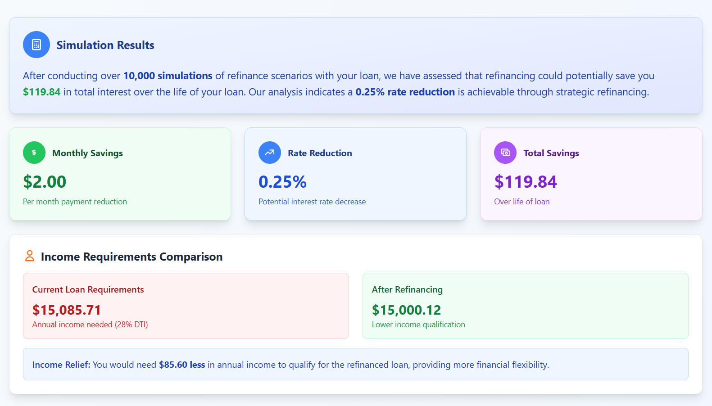712x406 pixels.
Task: Click the $15,085.71 annual income figure
Action: tap(67, 310)
